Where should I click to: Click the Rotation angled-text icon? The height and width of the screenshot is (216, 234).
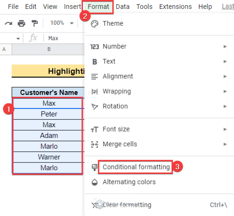(95, 106)
